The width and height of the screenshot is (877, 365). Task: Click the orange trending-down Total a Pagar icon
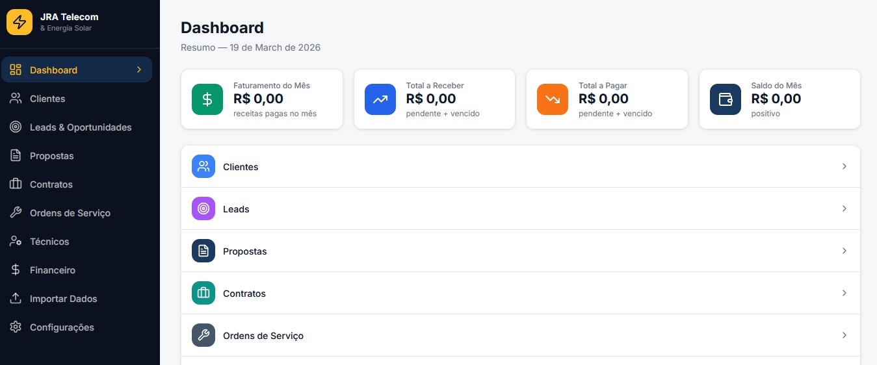click(x=553, y=99)
